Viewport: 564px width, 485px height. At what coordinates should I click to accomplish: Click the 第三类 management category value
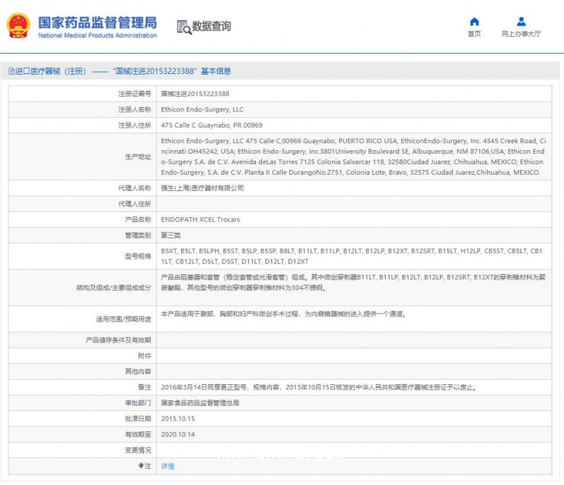click(x=171, y=235)
